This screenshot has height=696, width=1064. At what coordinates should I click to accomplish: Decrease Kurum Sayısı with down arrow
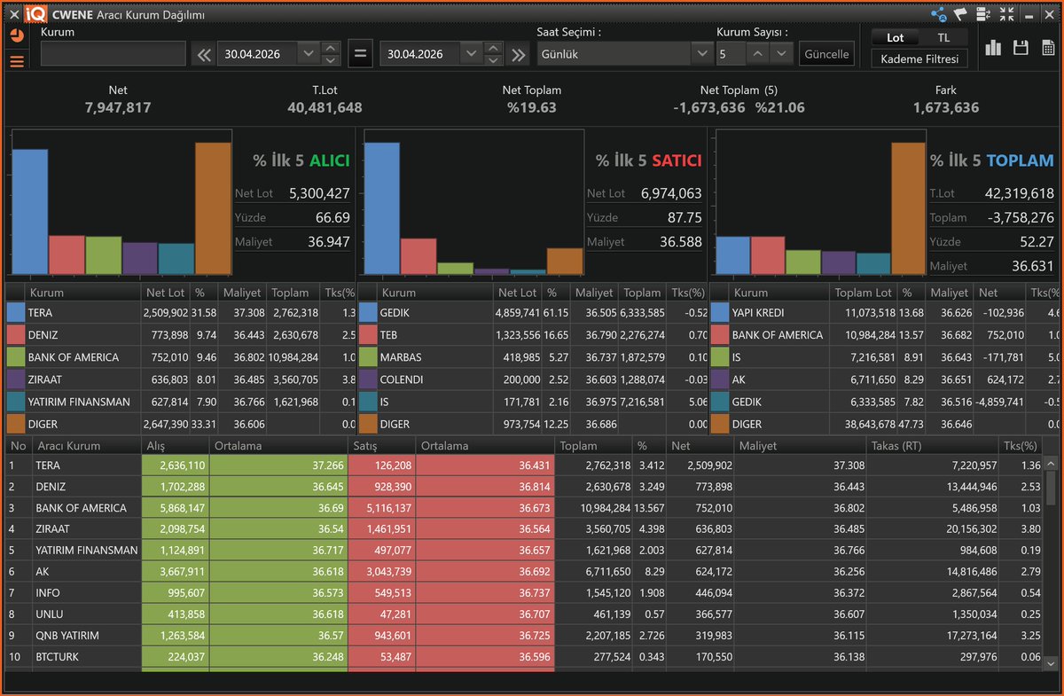click(x=781, y=54)
